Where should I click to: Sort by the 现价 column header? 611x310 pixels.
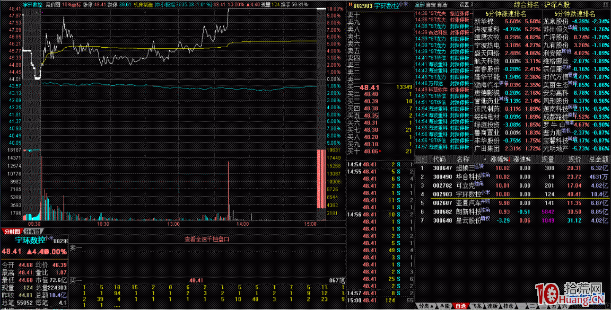coord(574,160)
